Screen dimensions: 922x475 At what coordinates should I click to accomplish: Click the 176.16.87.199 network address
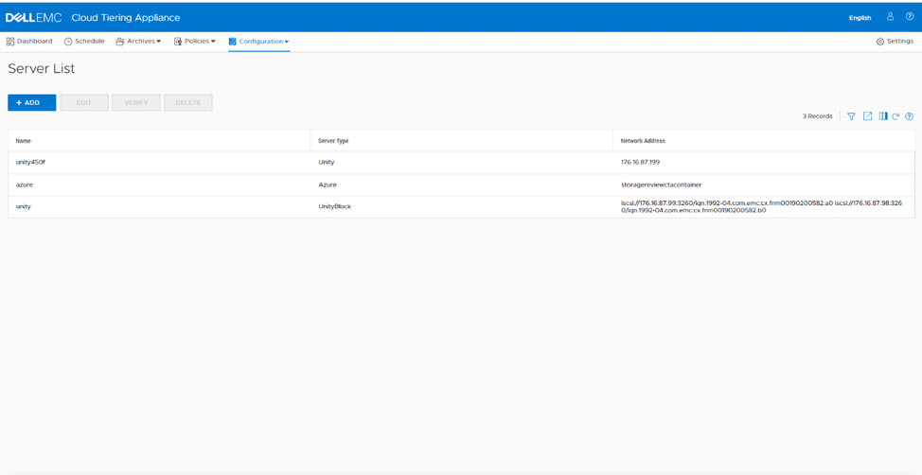click(x=640, y=163)
